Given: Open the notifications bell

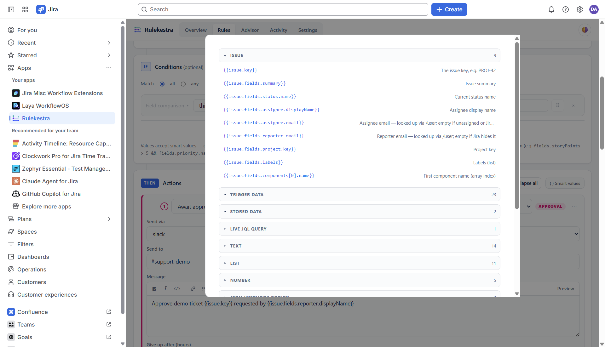Looking at the screenshot, I should [x=551, y=9].
